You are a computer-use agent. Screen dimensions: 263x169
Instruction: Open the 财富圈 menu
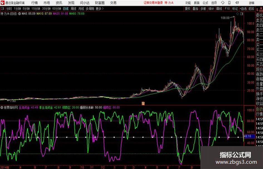pos(100,3)
